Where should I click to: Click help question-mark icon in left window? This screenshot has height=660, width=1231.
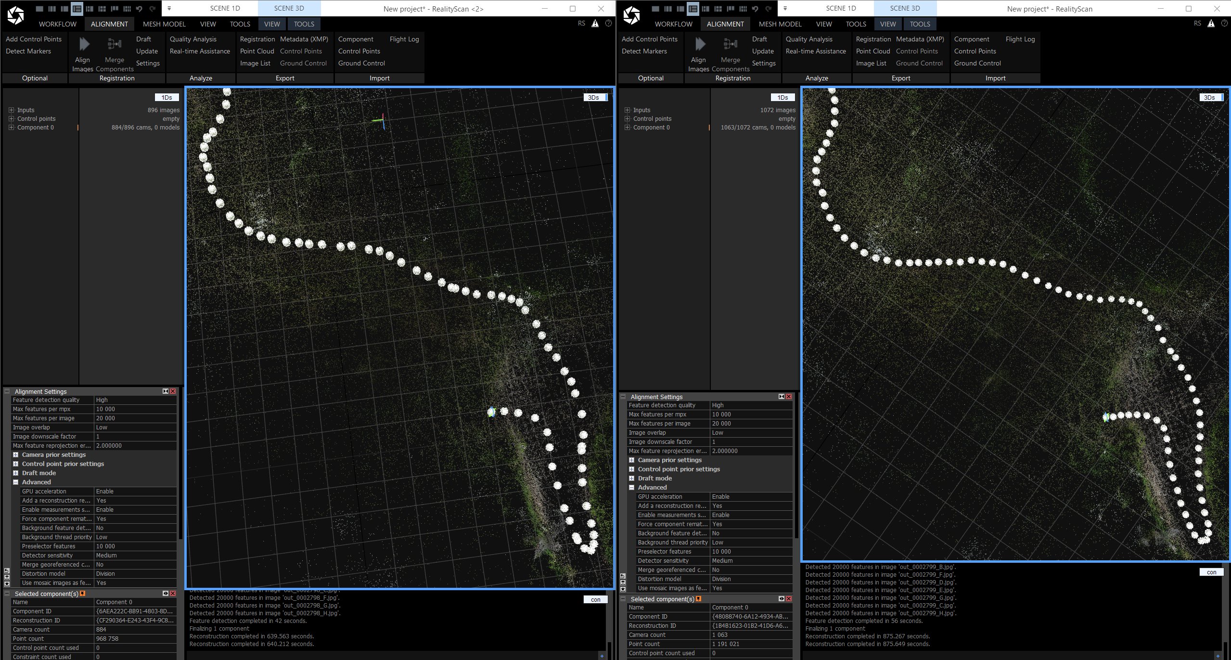tap(608, 24)
